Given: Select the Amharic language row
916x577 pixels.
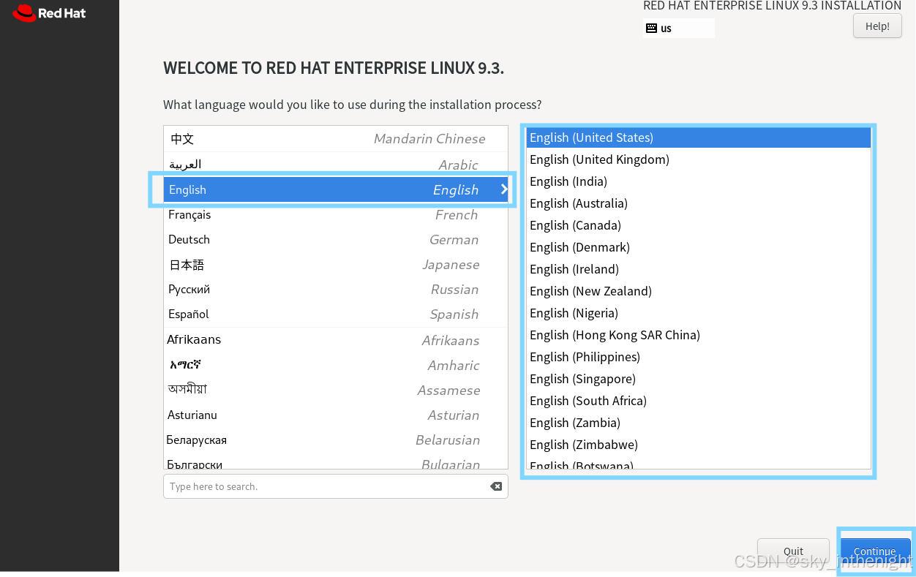Looking at the screenshot, I should [335, 365].
